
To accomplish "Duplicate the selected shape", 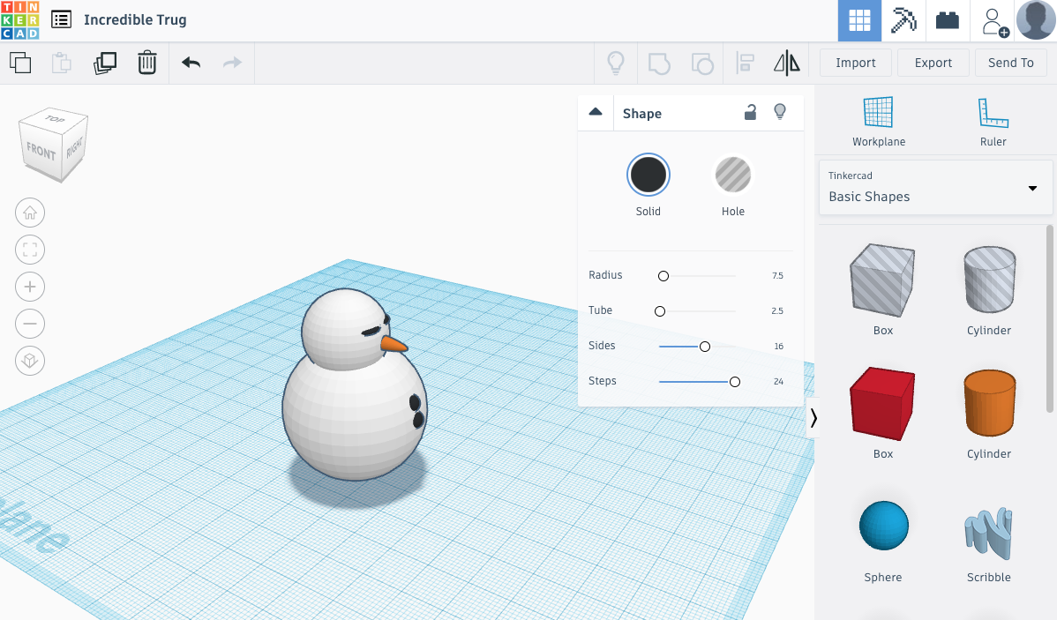I will point(105,63).
